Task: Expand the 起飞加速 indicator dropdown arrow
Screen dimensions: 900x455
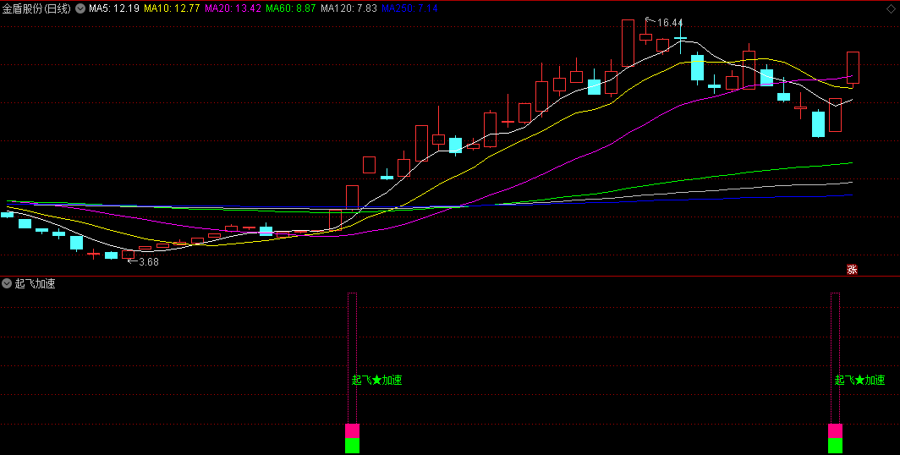Action: point(7,282)
